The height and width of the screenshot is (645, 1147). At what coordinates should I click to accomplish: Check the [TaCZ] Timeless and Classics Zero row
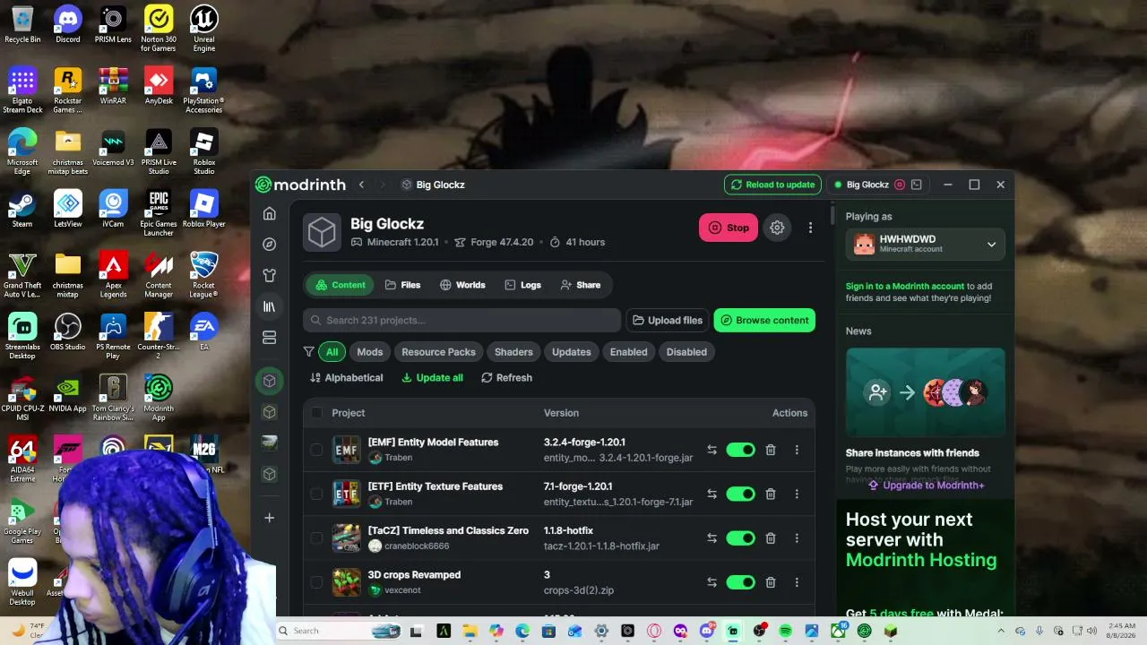click(316, 538)
